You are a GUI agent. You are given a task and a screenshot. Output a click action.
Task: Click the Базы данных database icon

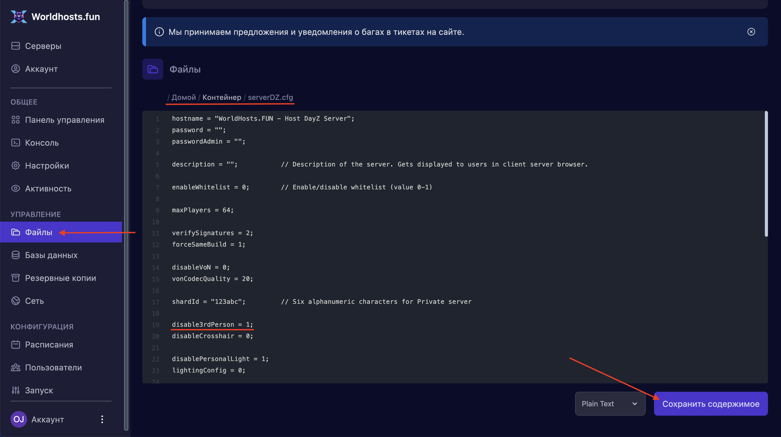15,255
